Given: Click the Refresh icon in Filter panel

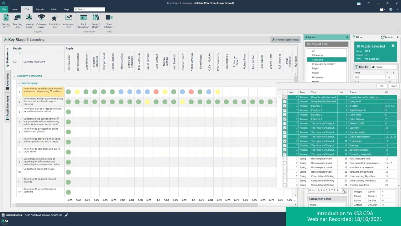Looking at the screenshot, I should click(x=383, y=37).
